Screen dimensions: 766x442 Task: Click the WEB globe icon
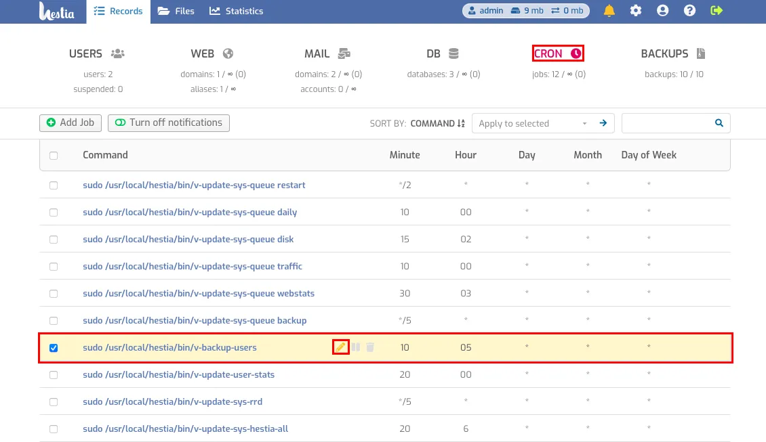pos(228,53)
